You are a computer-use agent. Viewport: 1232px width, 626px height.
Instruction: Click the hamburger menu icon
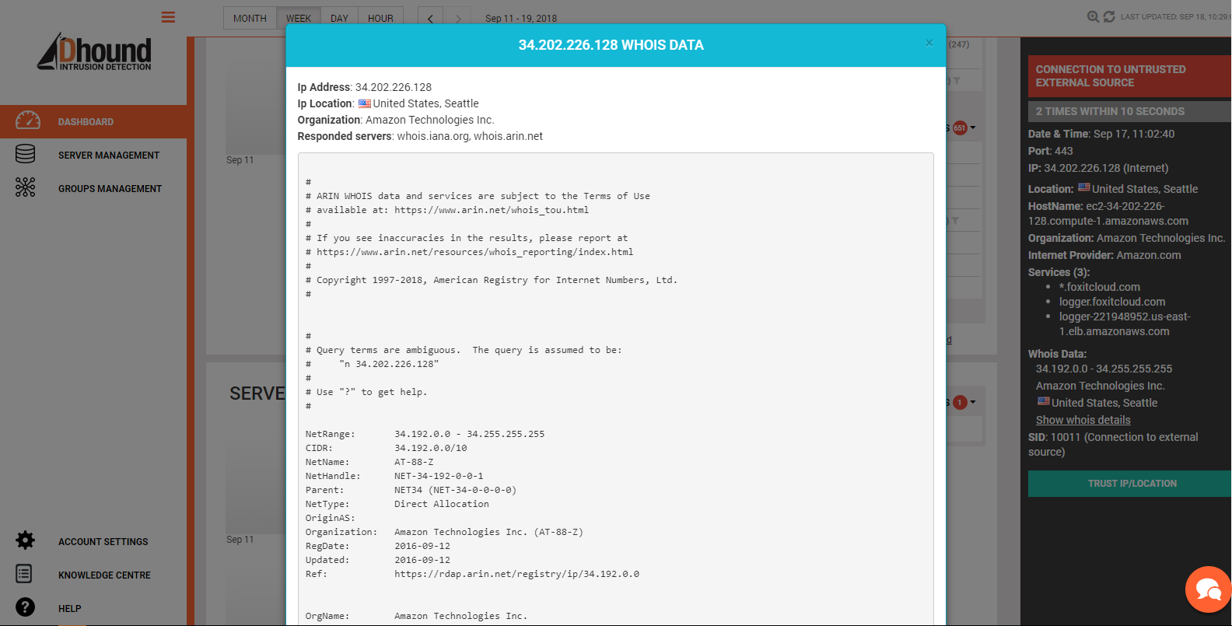[168, 17]
